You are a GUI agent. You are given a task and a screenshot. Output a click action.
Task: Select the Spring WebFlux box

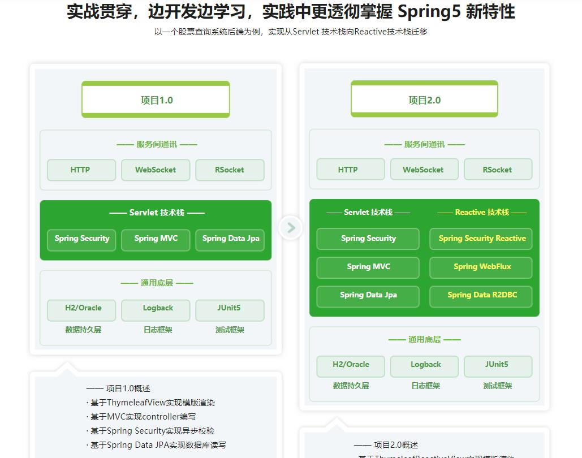[481, 267]
